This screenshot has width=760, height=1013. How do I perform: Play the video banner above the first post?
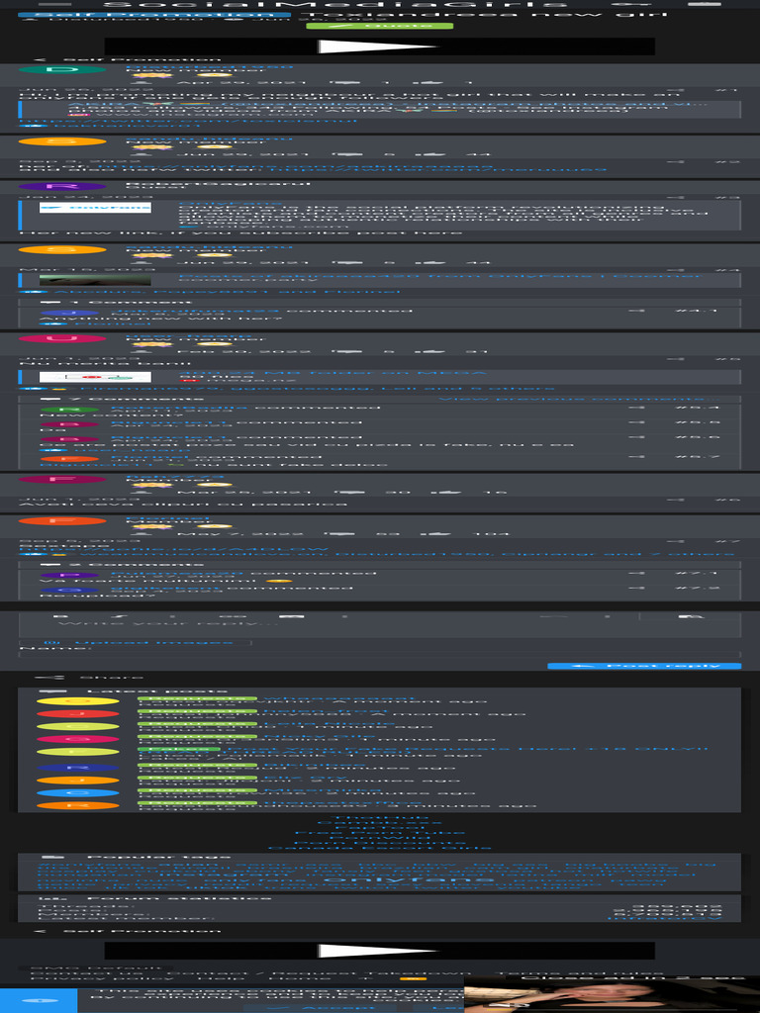point(379,46)
